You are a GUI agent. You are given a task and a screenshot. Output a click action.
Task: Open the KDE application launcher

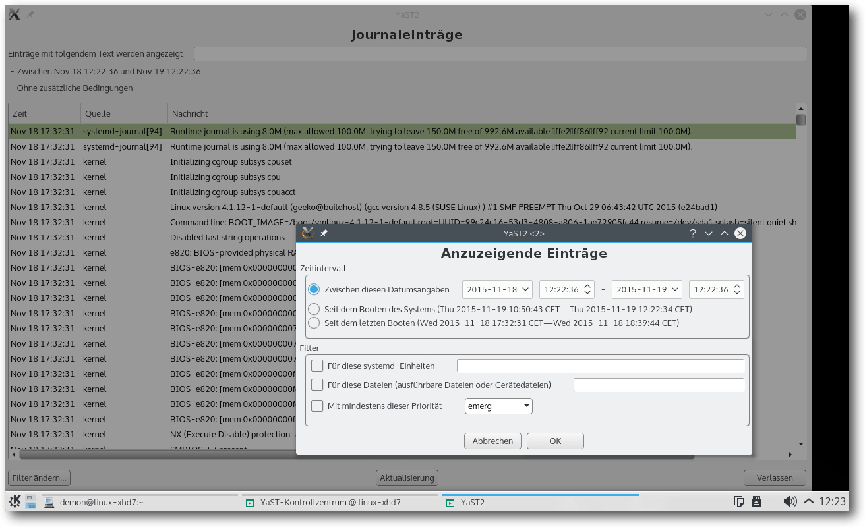tap(15, 502)
